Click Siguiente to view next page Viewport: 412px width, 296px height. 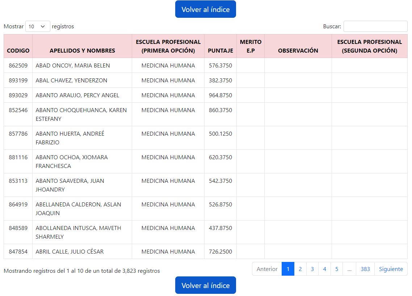pos(391,269)
